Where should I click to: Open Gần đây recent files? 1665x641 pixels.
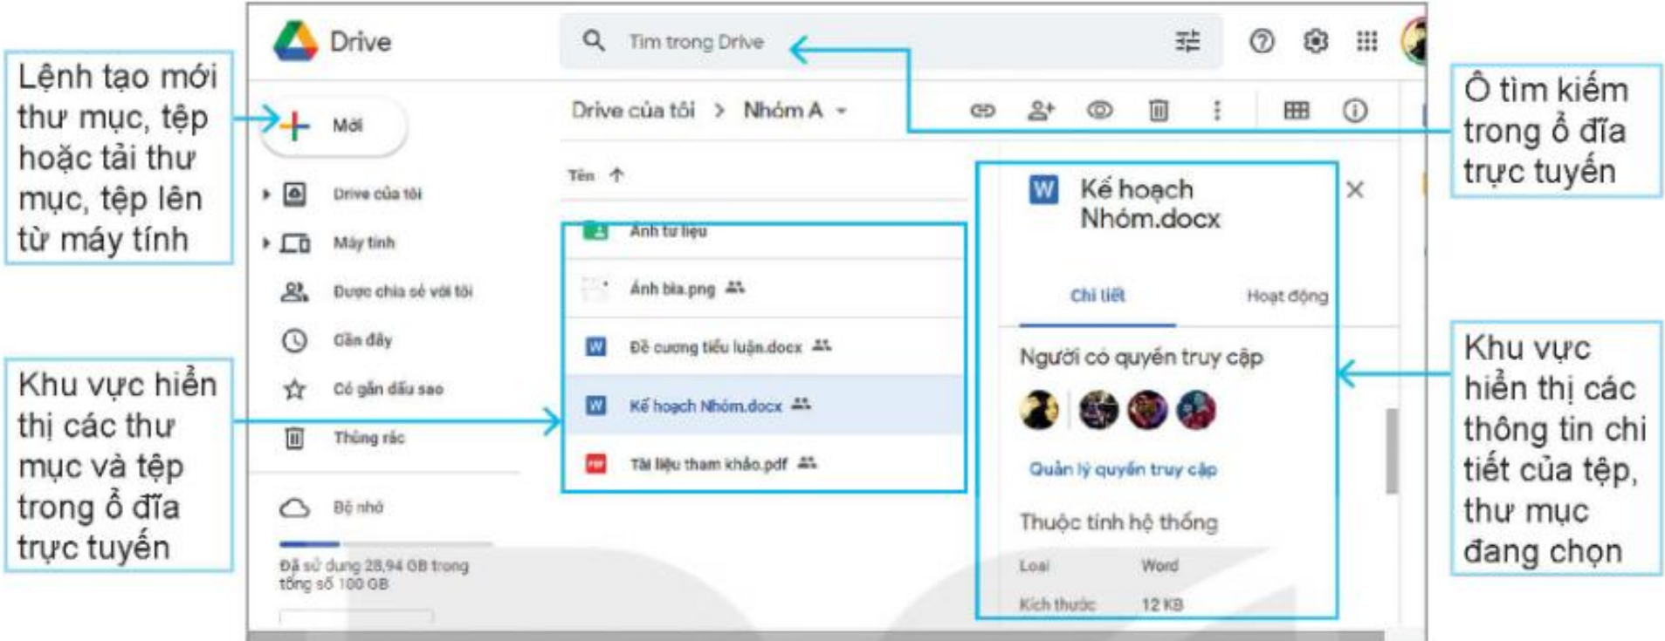click(x=361, y=340)
